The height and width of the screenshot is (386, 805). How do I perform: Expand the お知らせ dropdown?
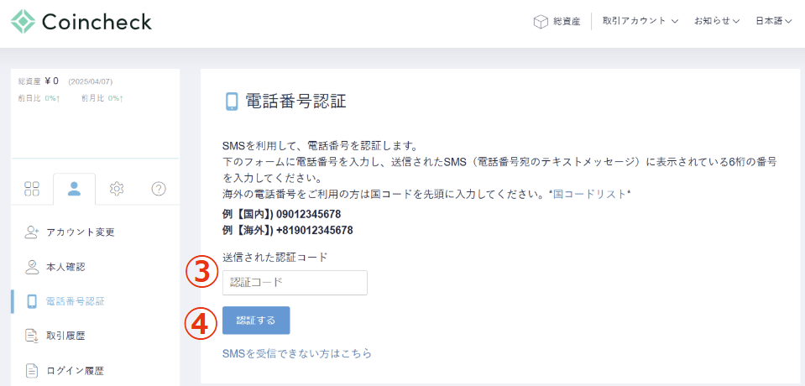click(x=716, y=22)
